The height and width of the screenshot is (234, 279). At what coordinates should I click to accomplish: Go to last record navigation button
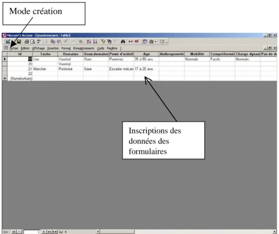click(x=49, y=232)
